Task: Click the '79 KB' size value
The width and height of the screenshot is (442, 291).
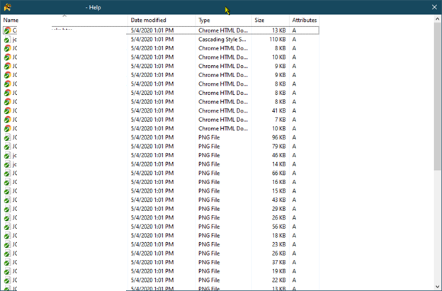Action: [279, 147]
